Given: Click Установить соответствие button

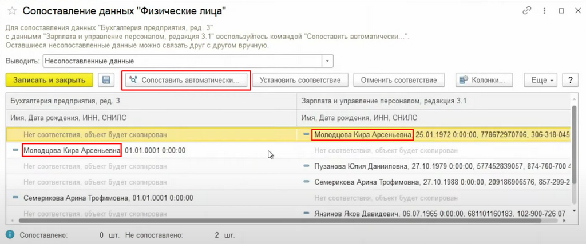Looking at the screenshot, I should pos(300,80).
